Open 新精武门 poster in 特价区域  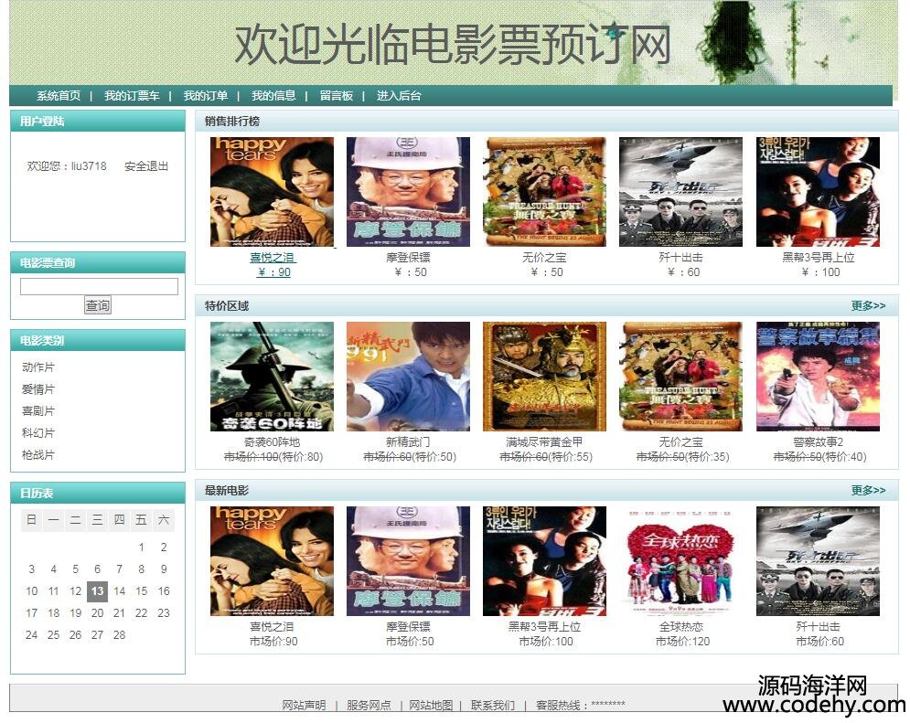[x=409, y=377]
